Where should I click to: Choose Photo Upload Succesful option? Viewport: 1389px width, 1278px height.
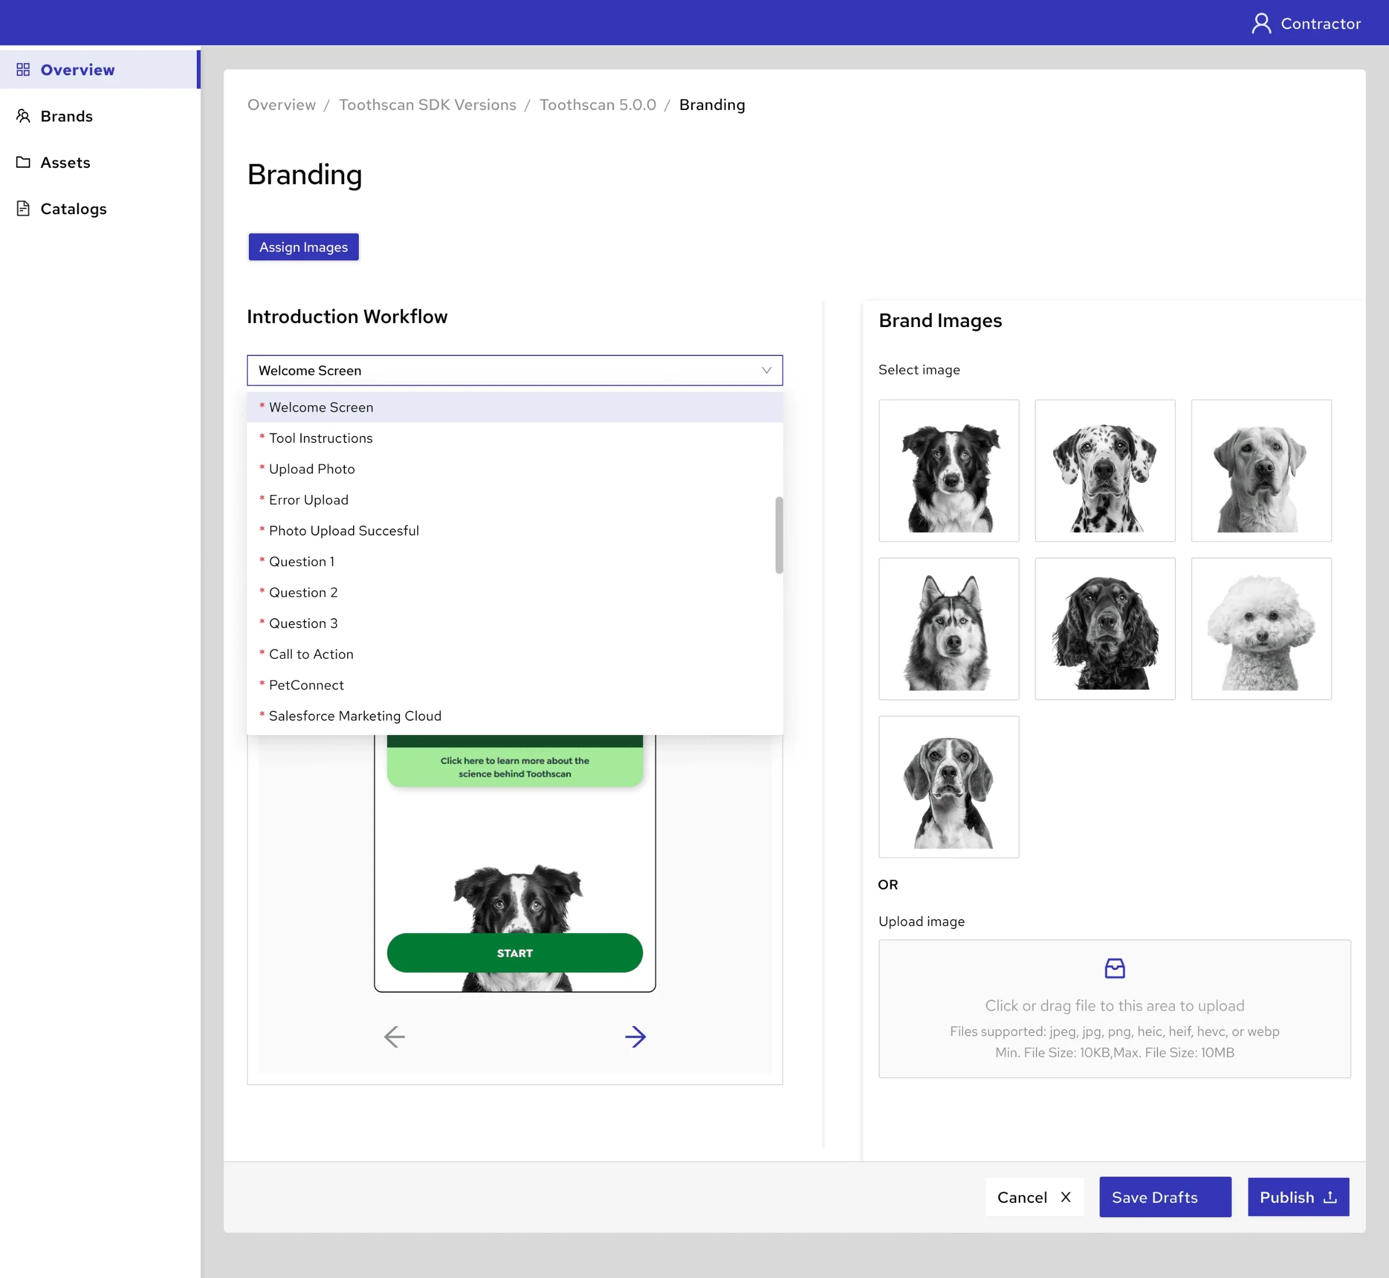515,531
